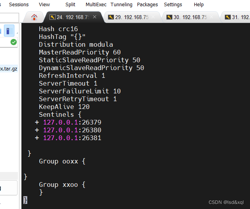Click the 'Hash crc16' line

pos(58,29)
